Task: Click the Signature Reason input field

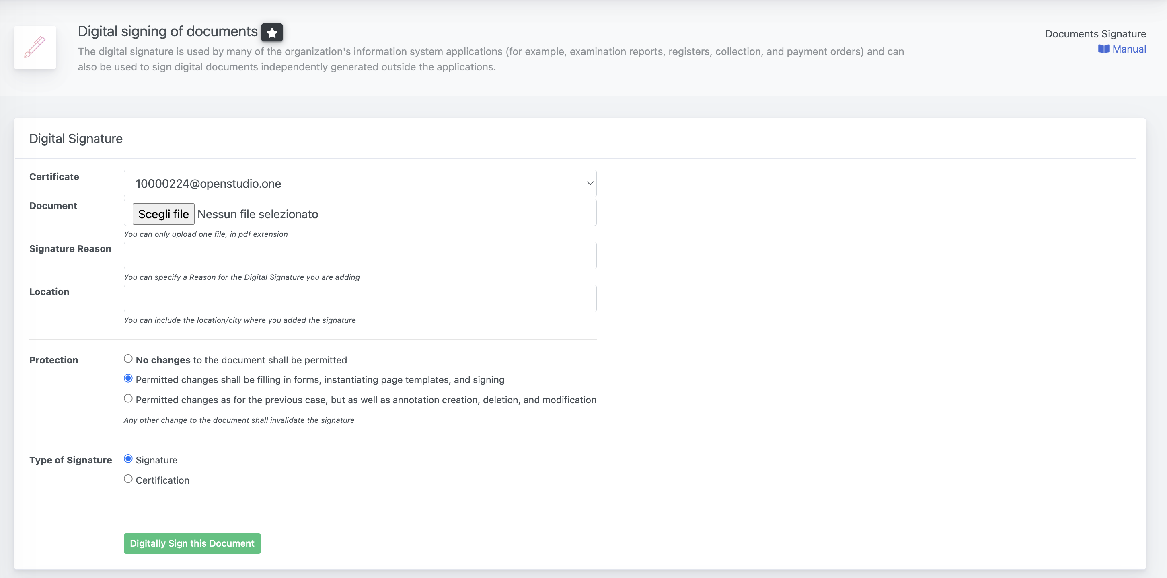Action: [360, 256]
